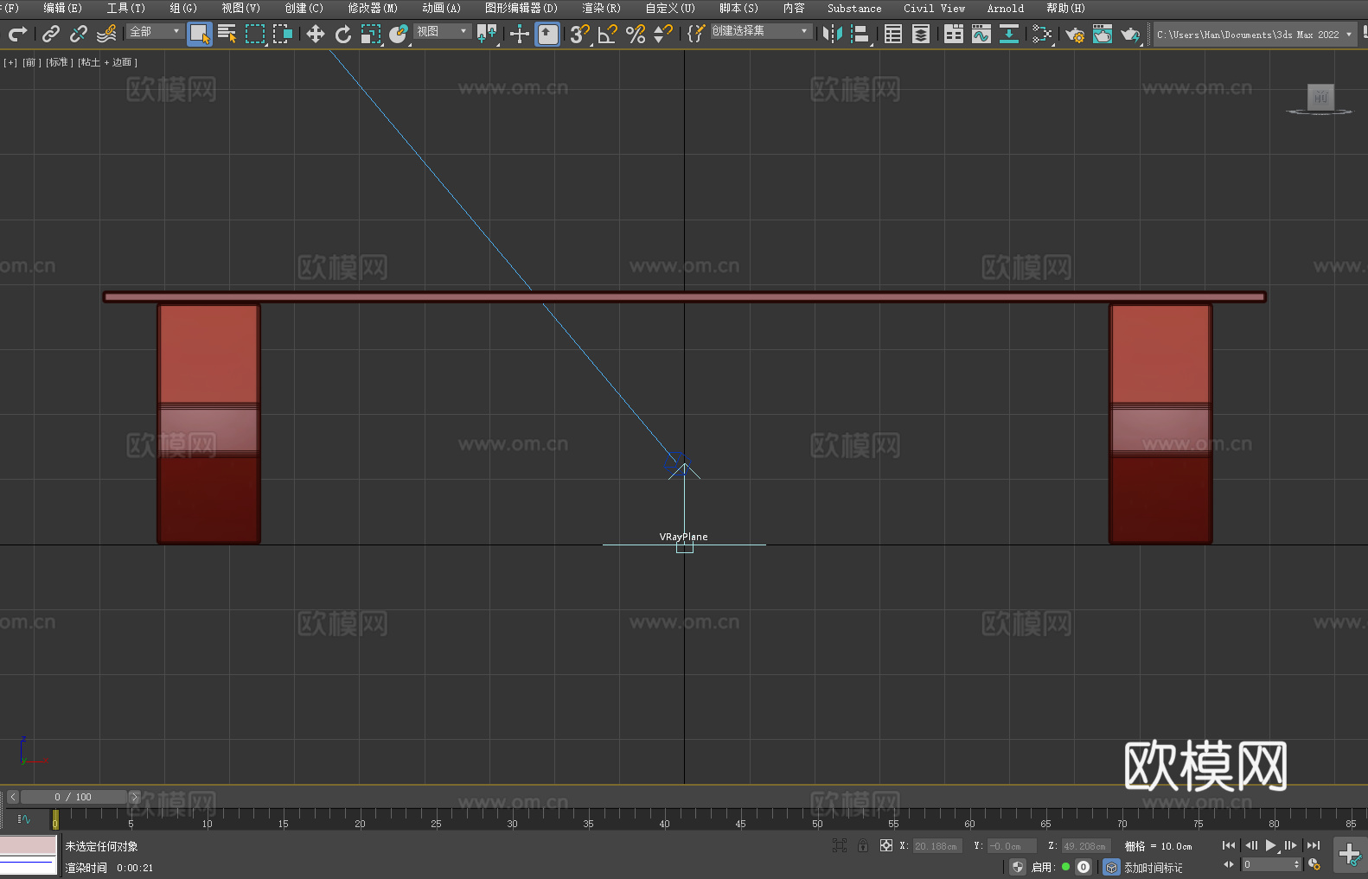Image resolution: width=1368 pixels, height=879 pixels.
Task: Click the [+] viewport general label
Action: coord(10,62)
